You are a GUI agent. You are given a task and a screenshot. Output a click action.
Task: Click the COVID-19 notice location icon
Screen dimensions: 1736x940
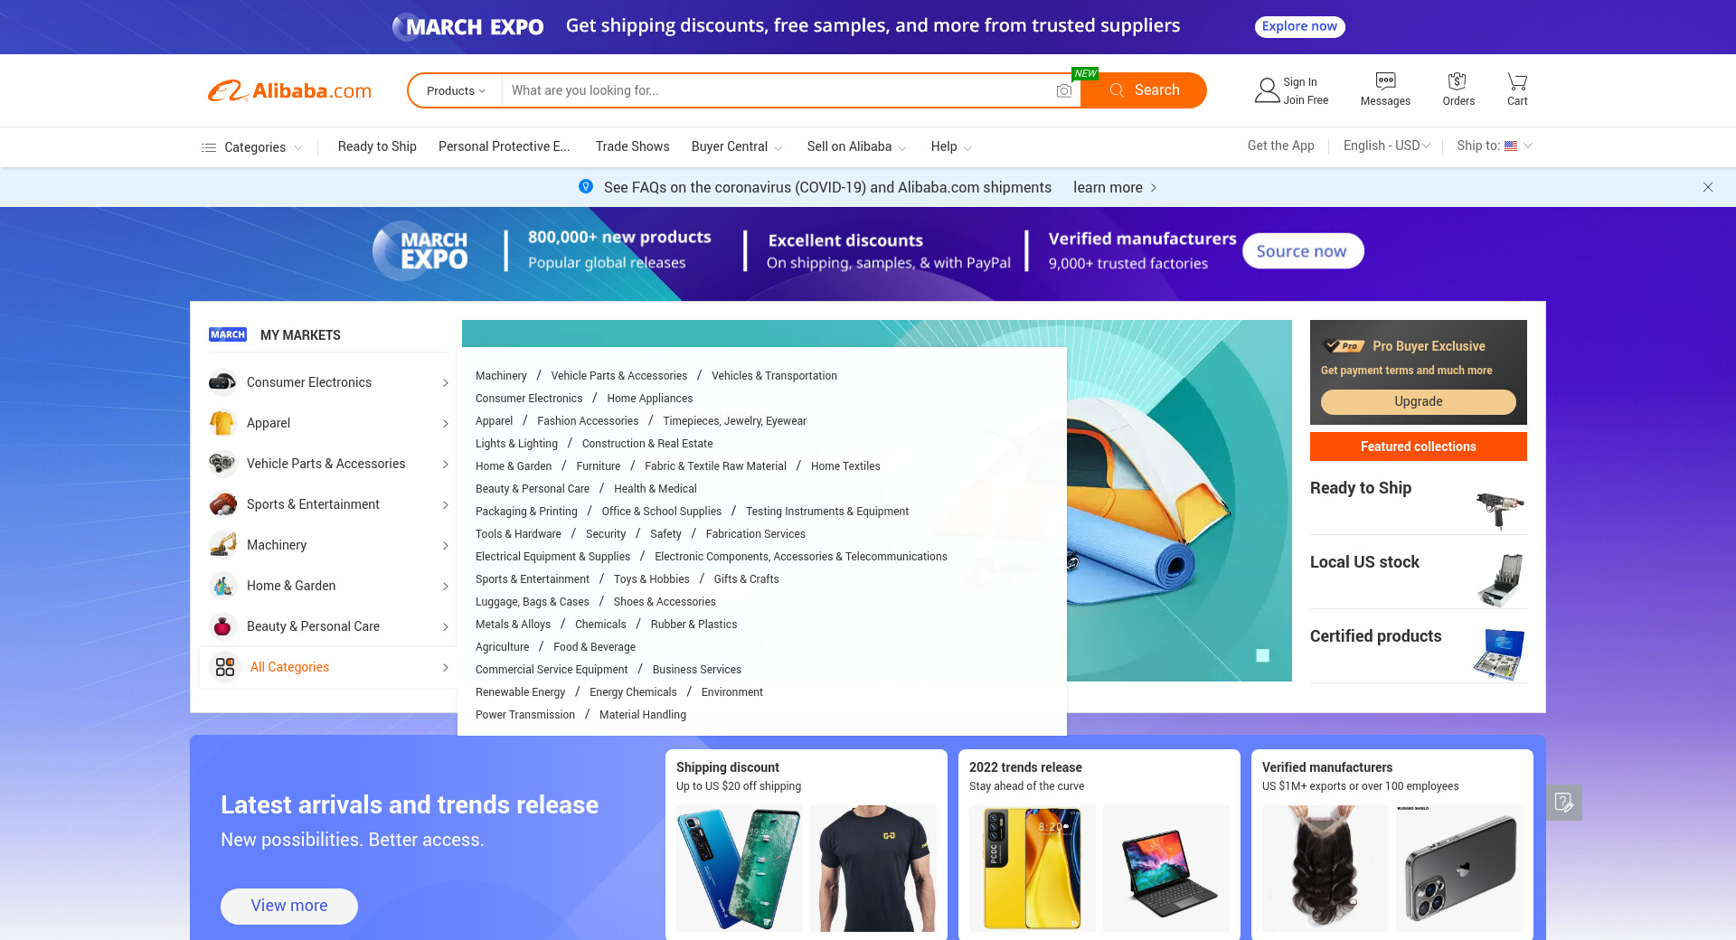586,186
